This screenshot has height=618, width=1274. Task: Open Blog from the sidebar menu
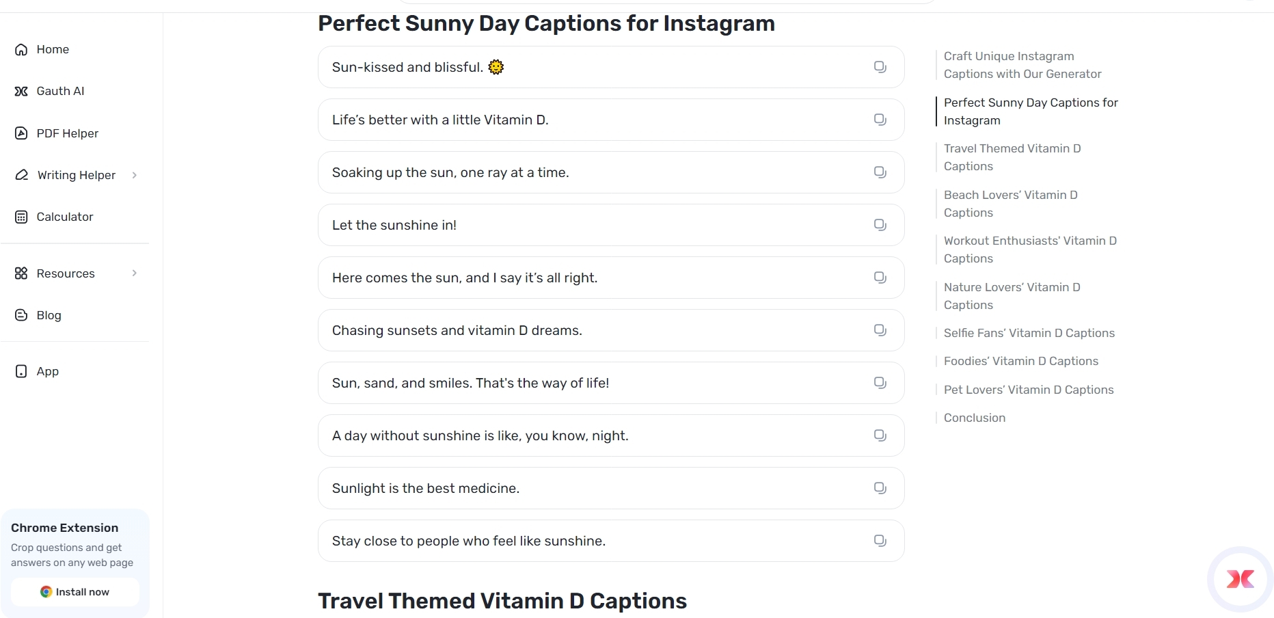(49, 315)
